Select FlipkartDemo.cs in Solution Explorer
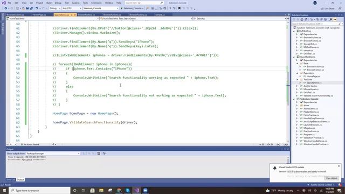Viewport: 345px width, 194px height. click(x=311, y=112)
